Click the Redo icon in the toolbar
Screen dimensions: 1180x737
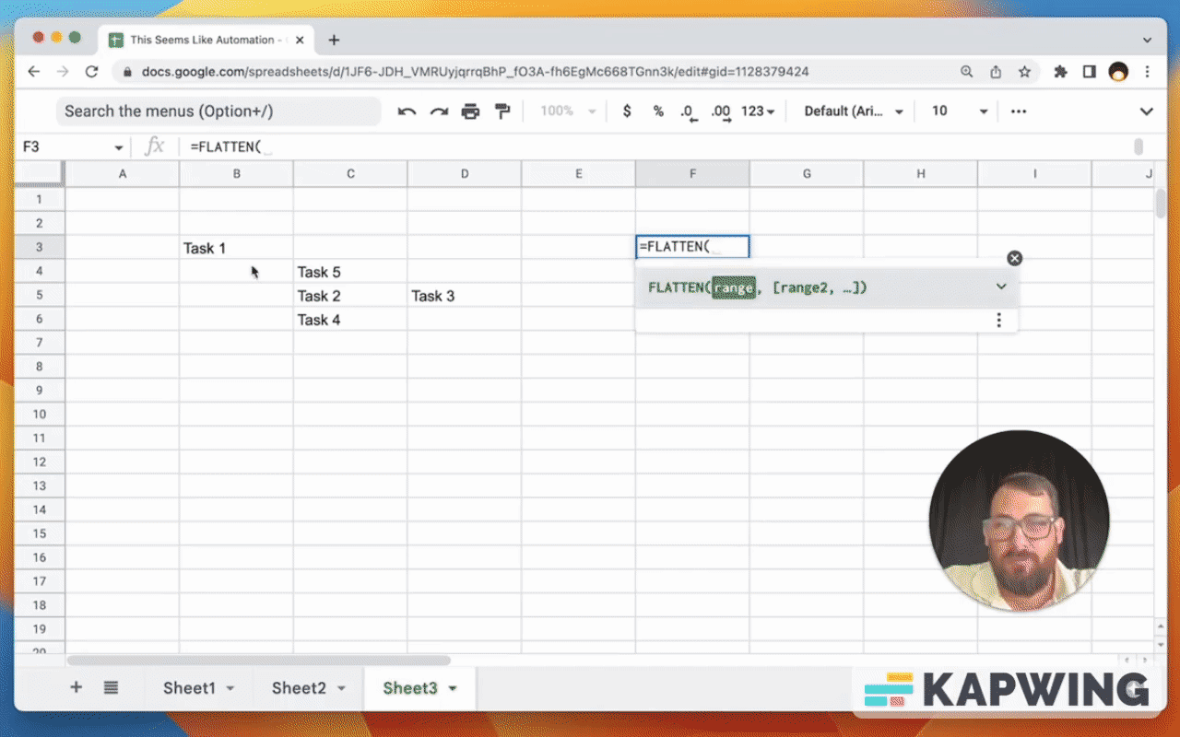(439, 111)
